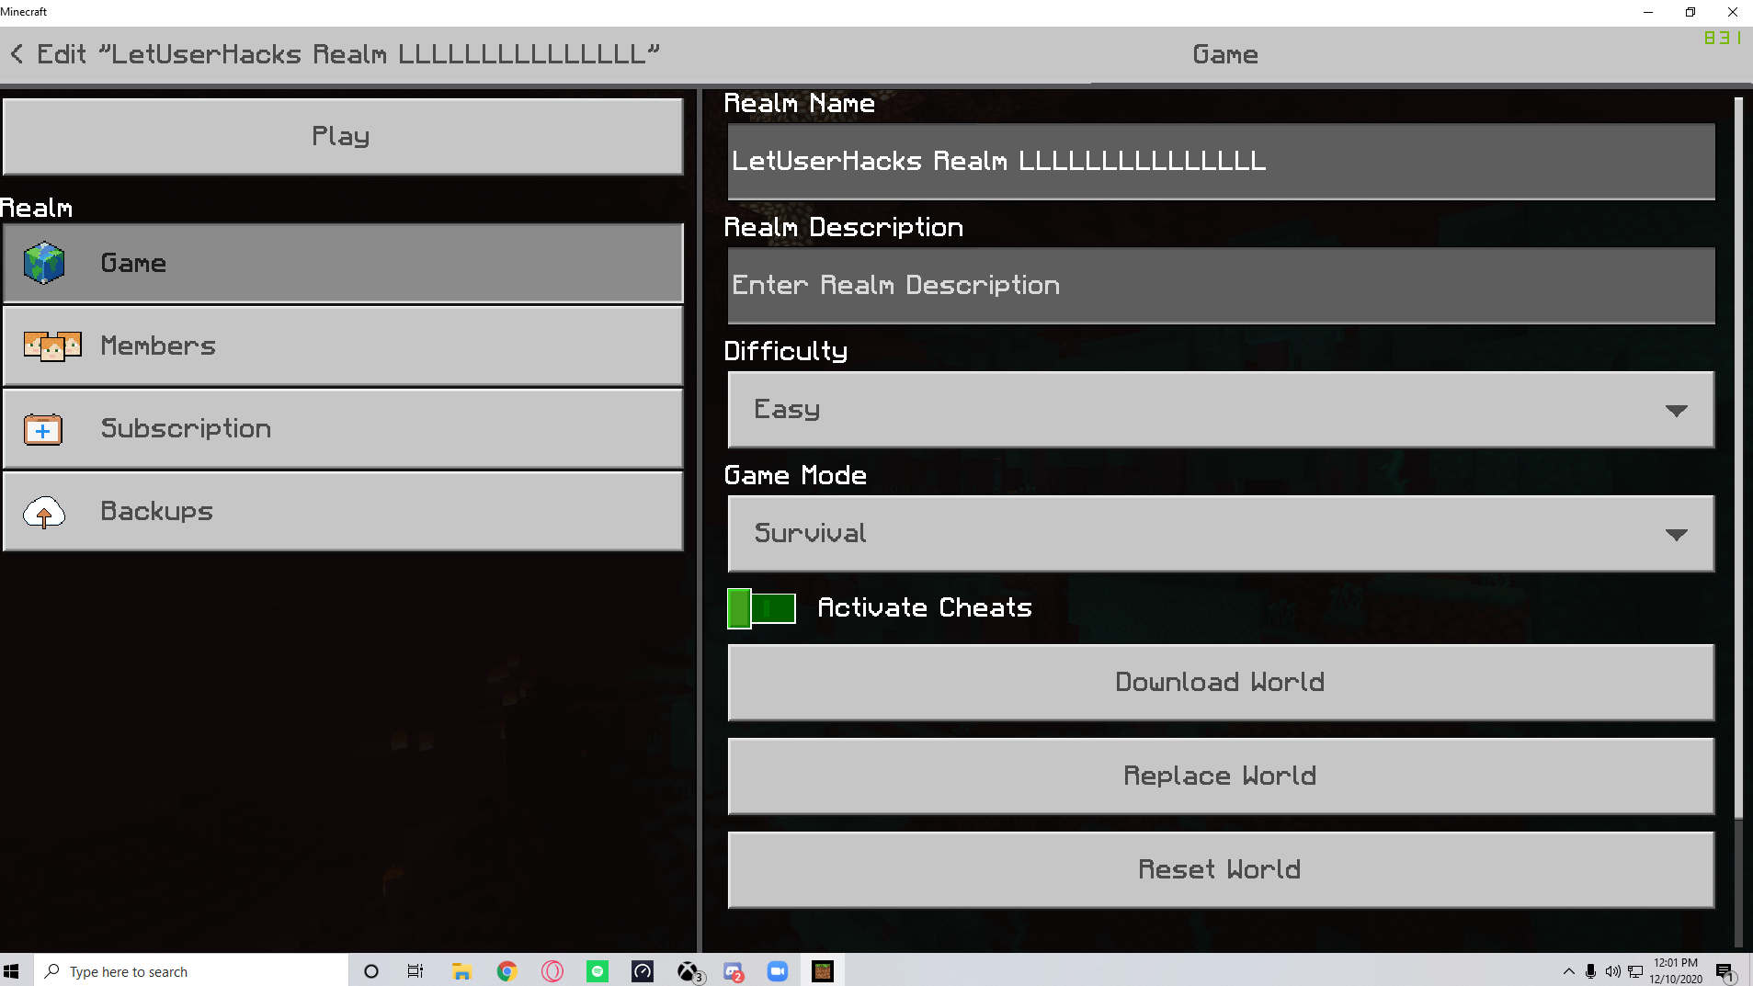
Task: Open the Members section
Action: point(342,346)
